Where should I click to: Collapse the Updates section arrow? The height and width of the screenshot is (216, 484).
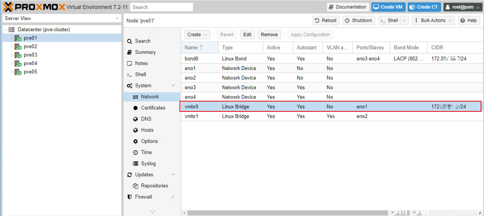coord(173,175)
